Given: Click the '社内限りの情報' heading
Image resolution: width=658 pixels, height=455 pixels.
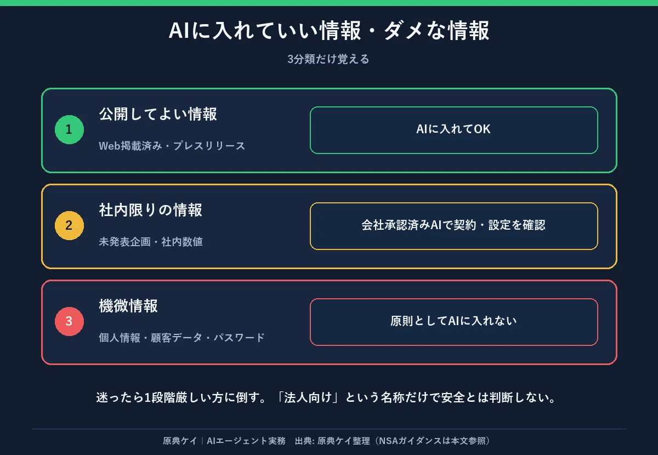Looking at the screenshot, I should [151, 210].
